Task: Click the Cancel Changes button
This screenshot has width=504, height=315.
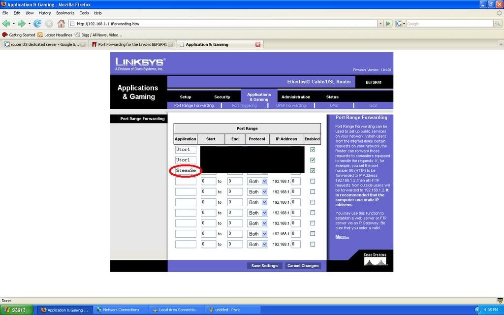Action: tap(303, 266)
